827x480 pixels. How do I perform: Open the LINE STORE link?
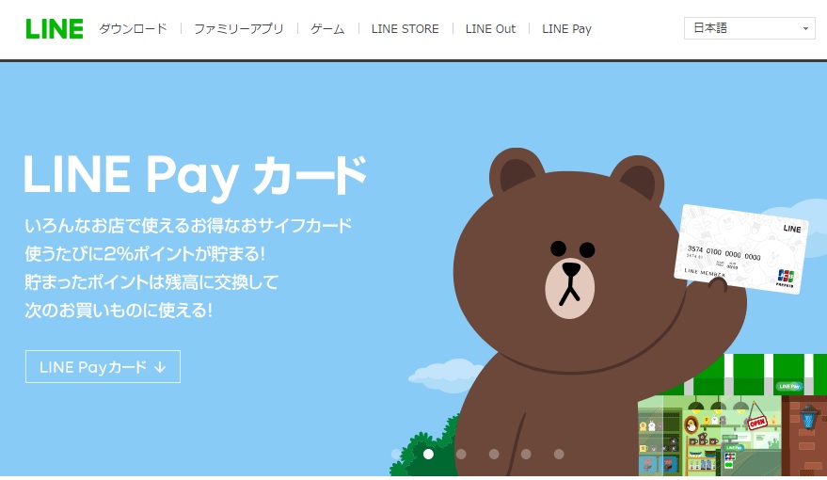(x=406, y=29)
